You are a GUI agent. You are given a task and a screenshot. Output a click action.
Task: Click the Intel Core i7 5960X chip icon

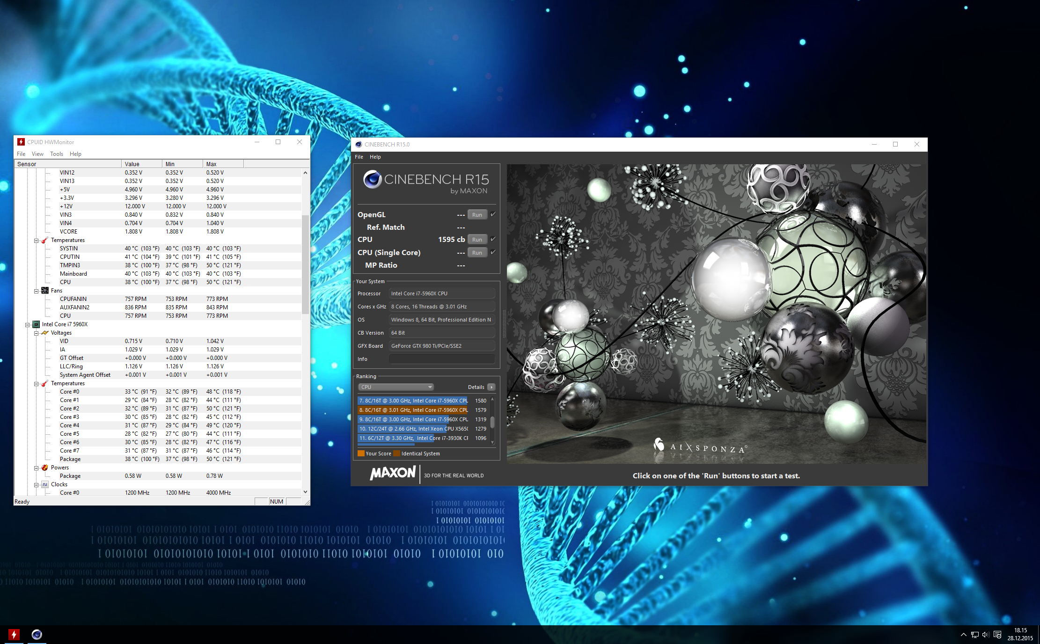tap(36, 324)
